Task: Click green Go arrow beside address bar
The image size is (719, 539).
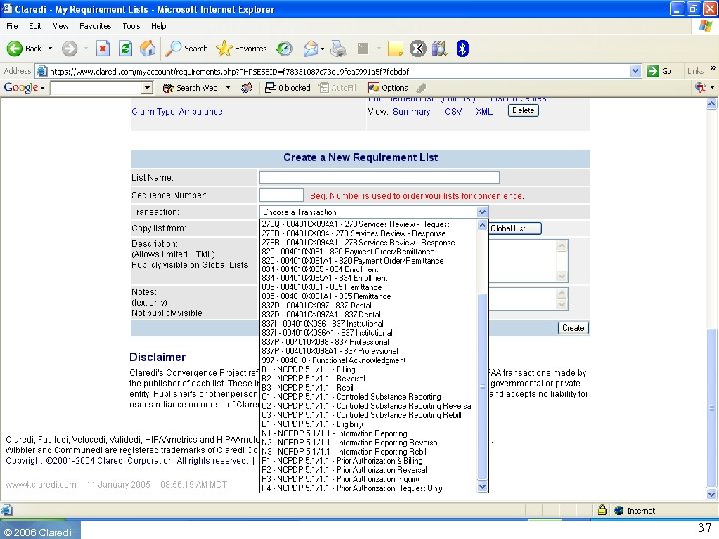Action: pyautogui.click(x=652, y=71)
